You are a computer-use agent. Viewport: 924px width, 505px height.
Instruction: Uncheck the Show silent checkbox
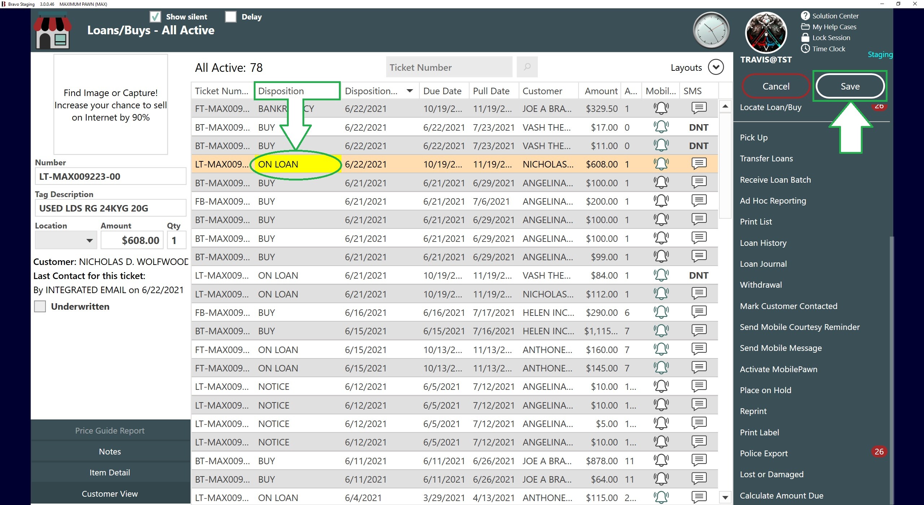(155, 17)
